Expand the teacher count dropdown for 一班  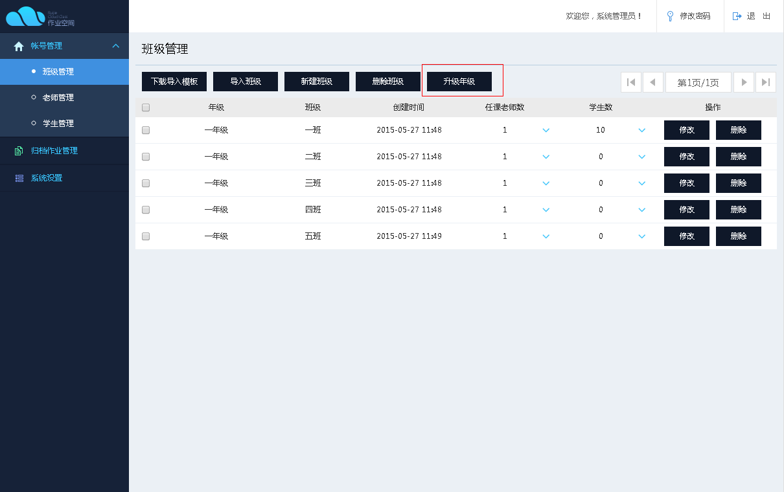tap(546, 130)
